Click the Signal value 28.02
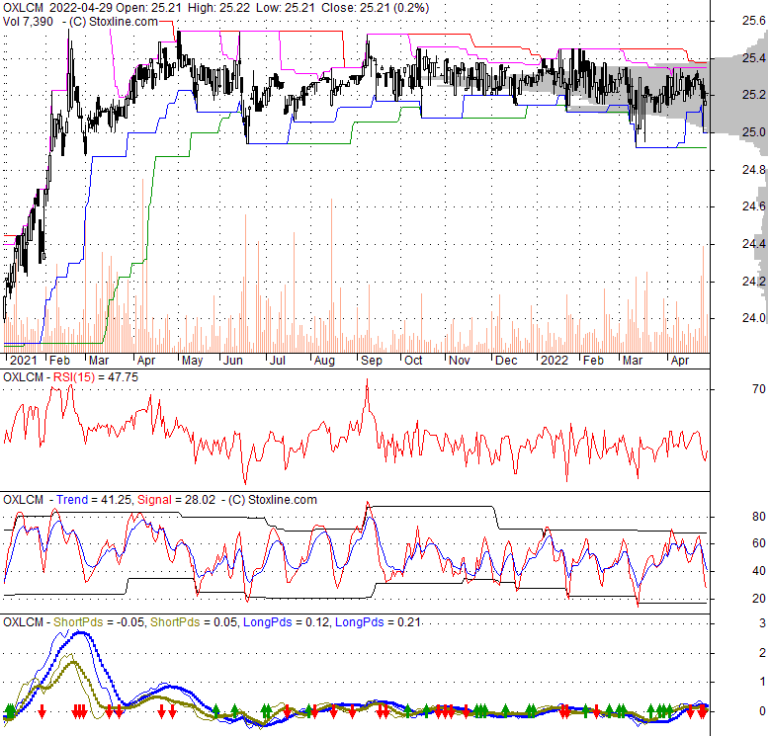The height and width of the screenshot is (737, 769). pyautogui.click(x=200, y=500)
